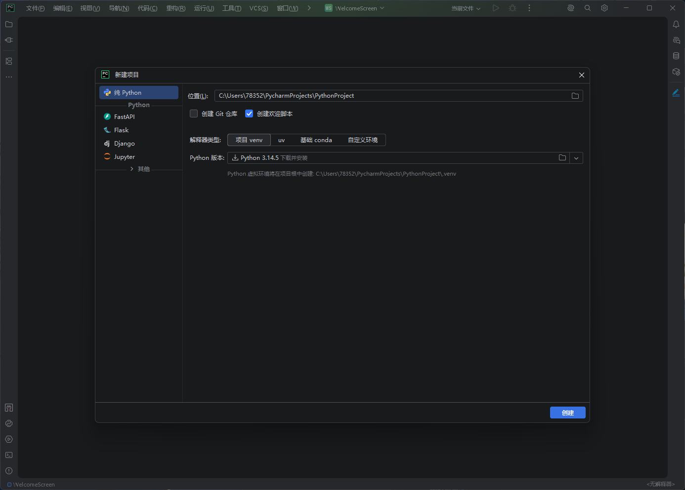Click the 位置 path input field
Screen dimensions: 685x490
[x=399, y=96]
